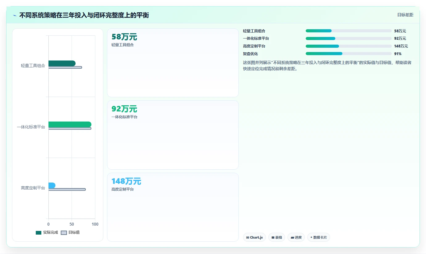This screenshot has width=426, height=254.
Task: Click the gray target bar for 高度定制平台
Action: [67, 189]
